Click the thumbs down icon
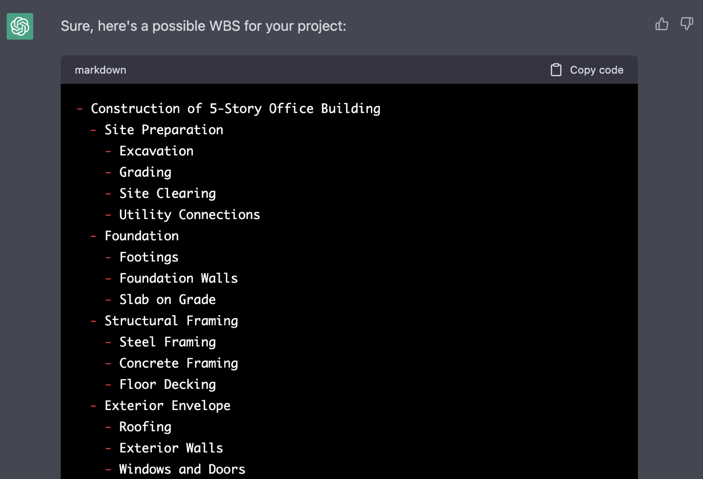The image size is (703, 479). pyautogui.click(x=686, y=24)
